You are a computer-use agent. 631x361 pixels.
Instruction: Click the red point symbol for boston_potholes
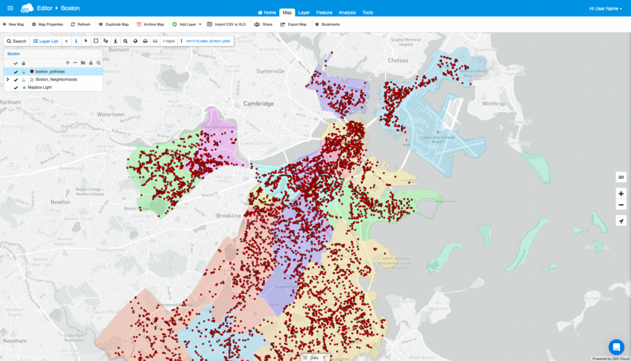click(x=32, y=71)
